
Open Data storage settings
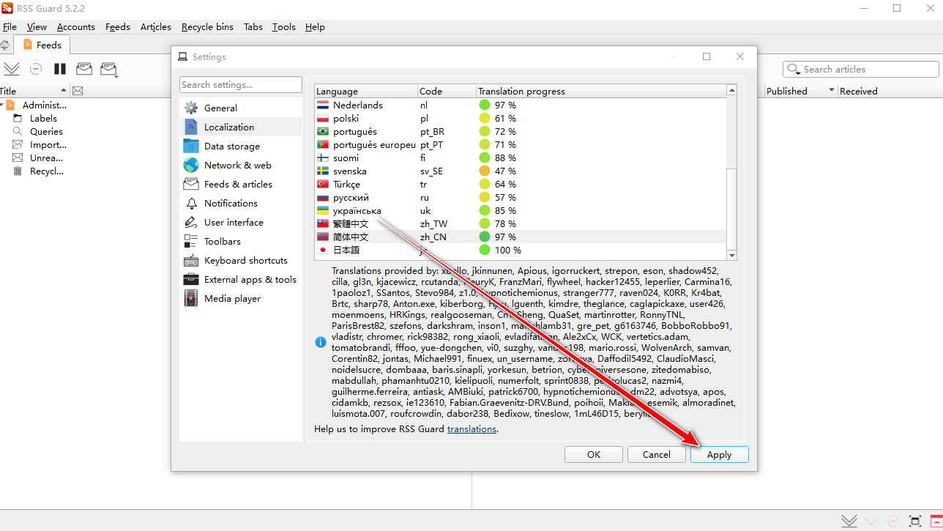tap(241, 146)
